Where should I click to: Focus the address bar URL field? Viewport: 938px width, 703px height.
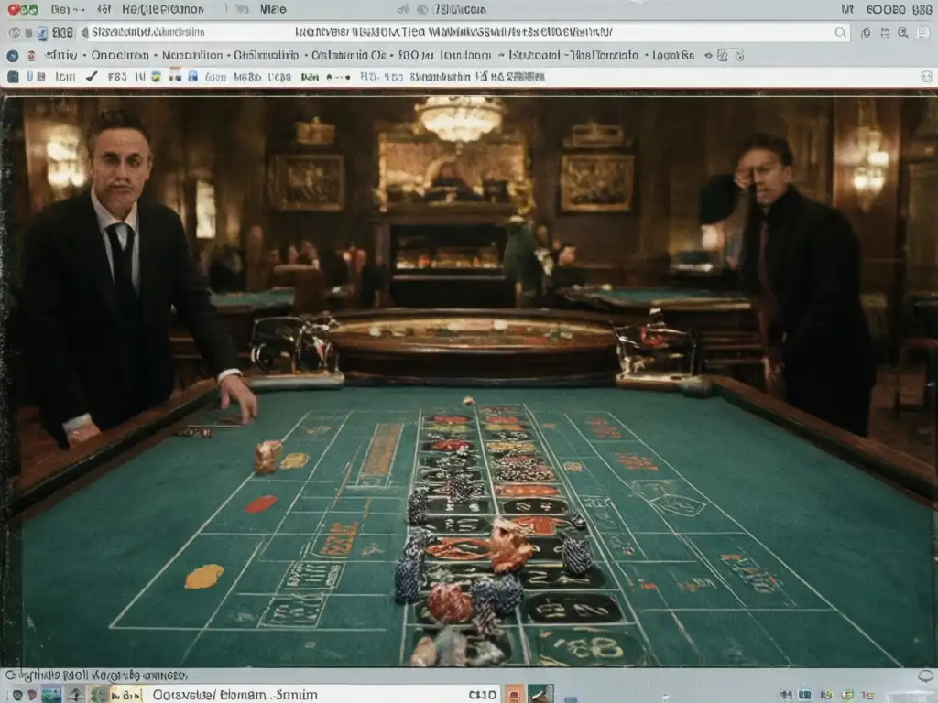click(x=461, y=32)
